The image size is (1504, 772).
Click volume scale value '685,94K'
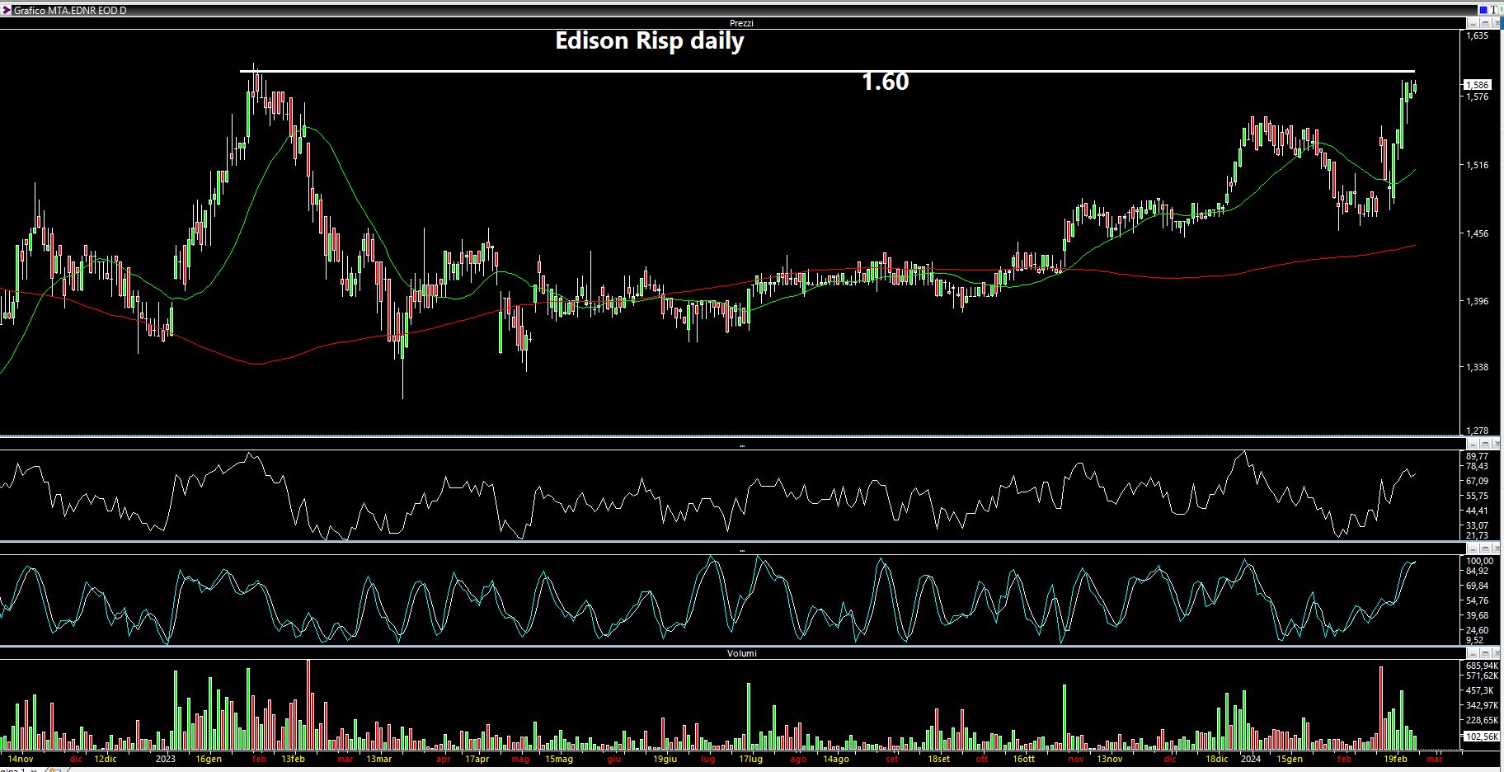coord(1482,666)
